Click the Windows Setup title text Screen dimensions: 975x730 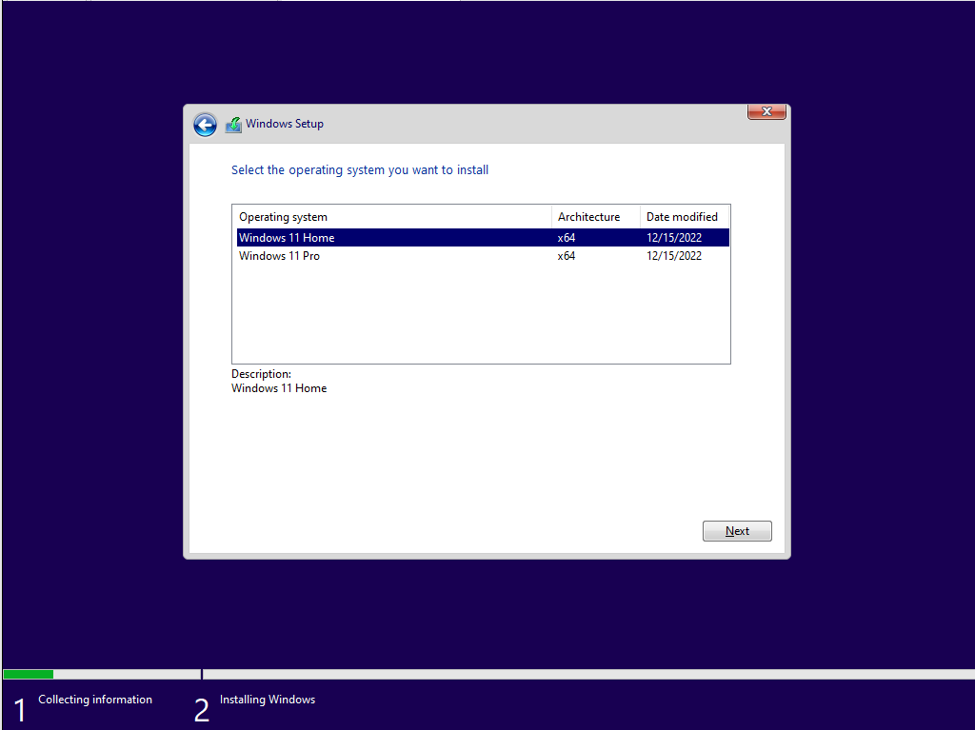pos(284,123)
